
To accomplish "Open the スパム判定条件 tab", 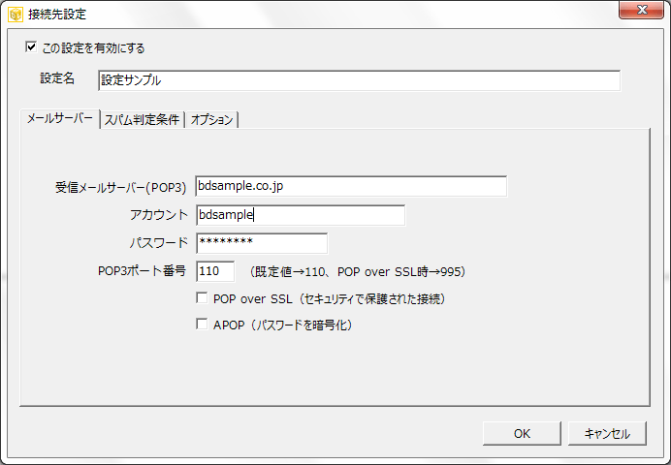I will (x=143, y=120).
